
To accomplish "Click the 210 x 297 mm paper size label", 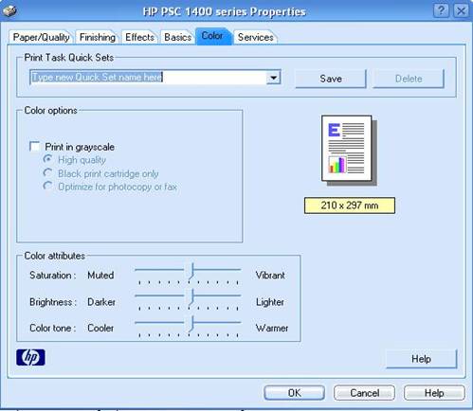I will point(350,205).
